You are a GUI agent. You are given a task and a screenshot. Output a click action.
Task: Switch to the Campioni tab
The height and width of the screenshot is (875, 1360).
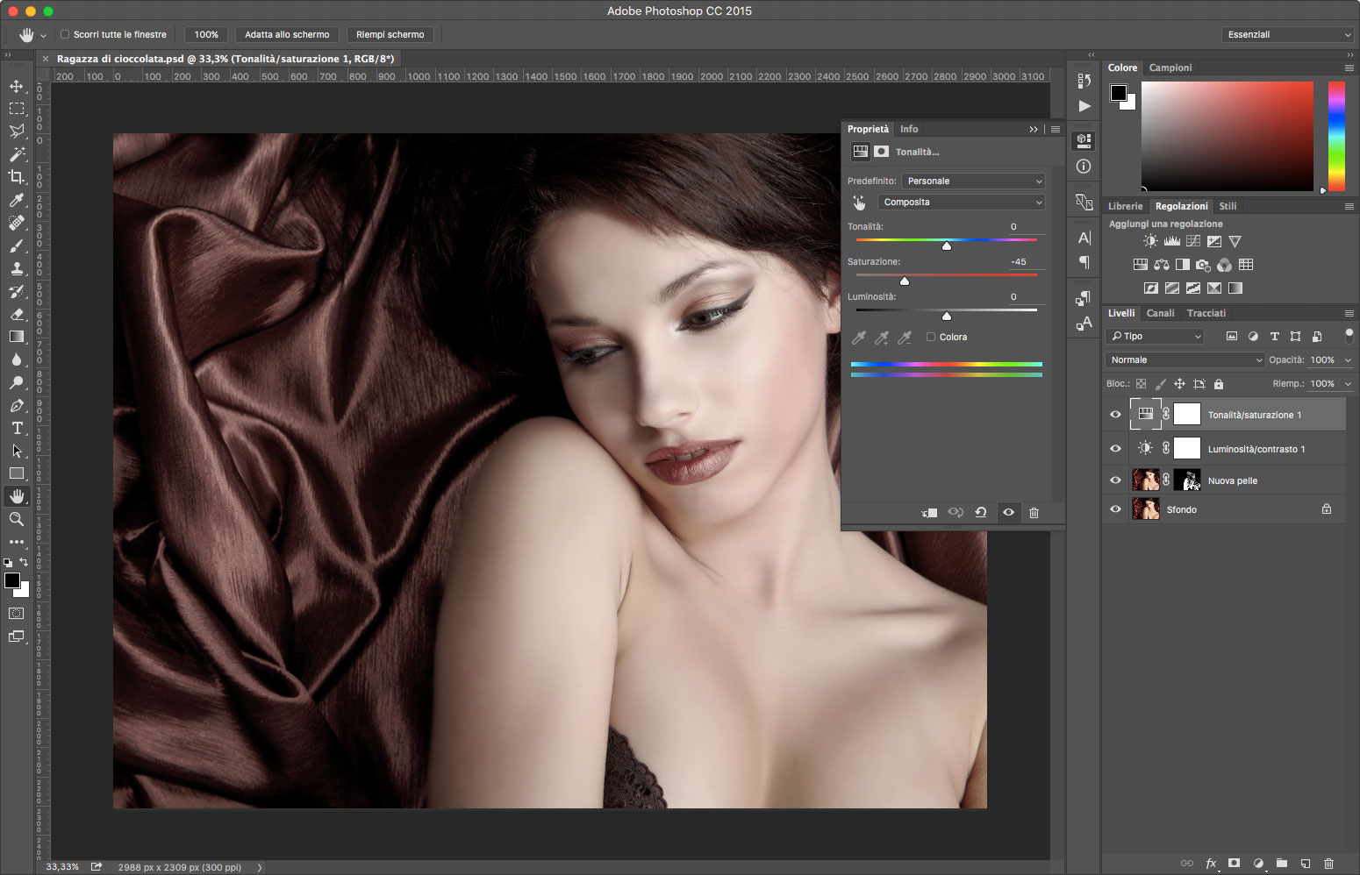(x=1170, y=68)
